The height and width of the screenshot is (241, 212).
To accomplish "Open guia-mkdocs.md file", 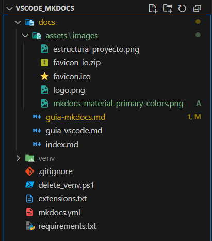I will point(107,117).
